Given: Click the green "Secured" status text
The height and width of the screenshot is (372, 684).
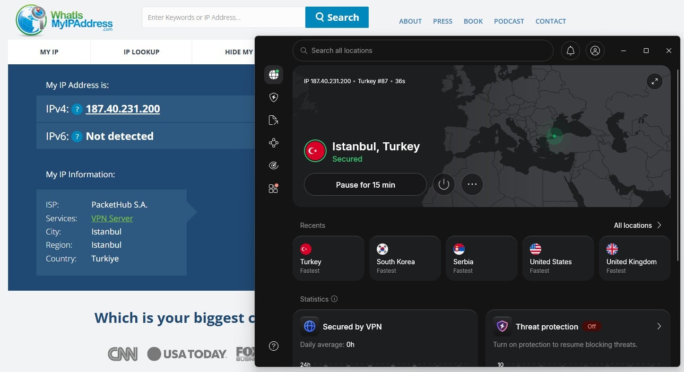Looking at the screenshot, I should coord(347,159).
